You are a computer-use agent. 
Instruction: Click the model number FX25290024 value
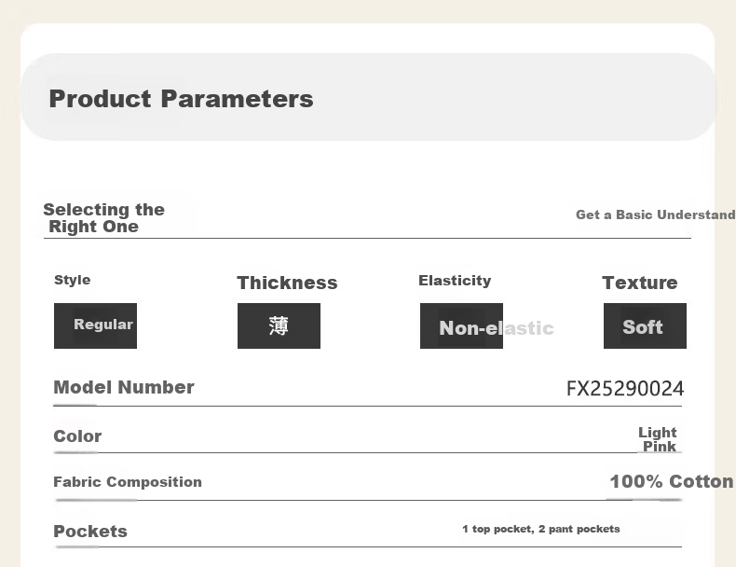pyautogui.click(x=625, y=389)
